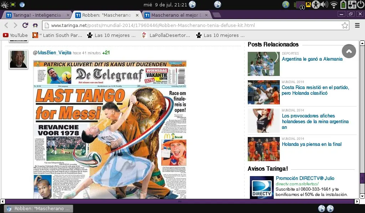Open the application menu icon in the top-left corner
The width and height of the screenshot is (365, 213).
pyautogui.click(x=4, y=5)
